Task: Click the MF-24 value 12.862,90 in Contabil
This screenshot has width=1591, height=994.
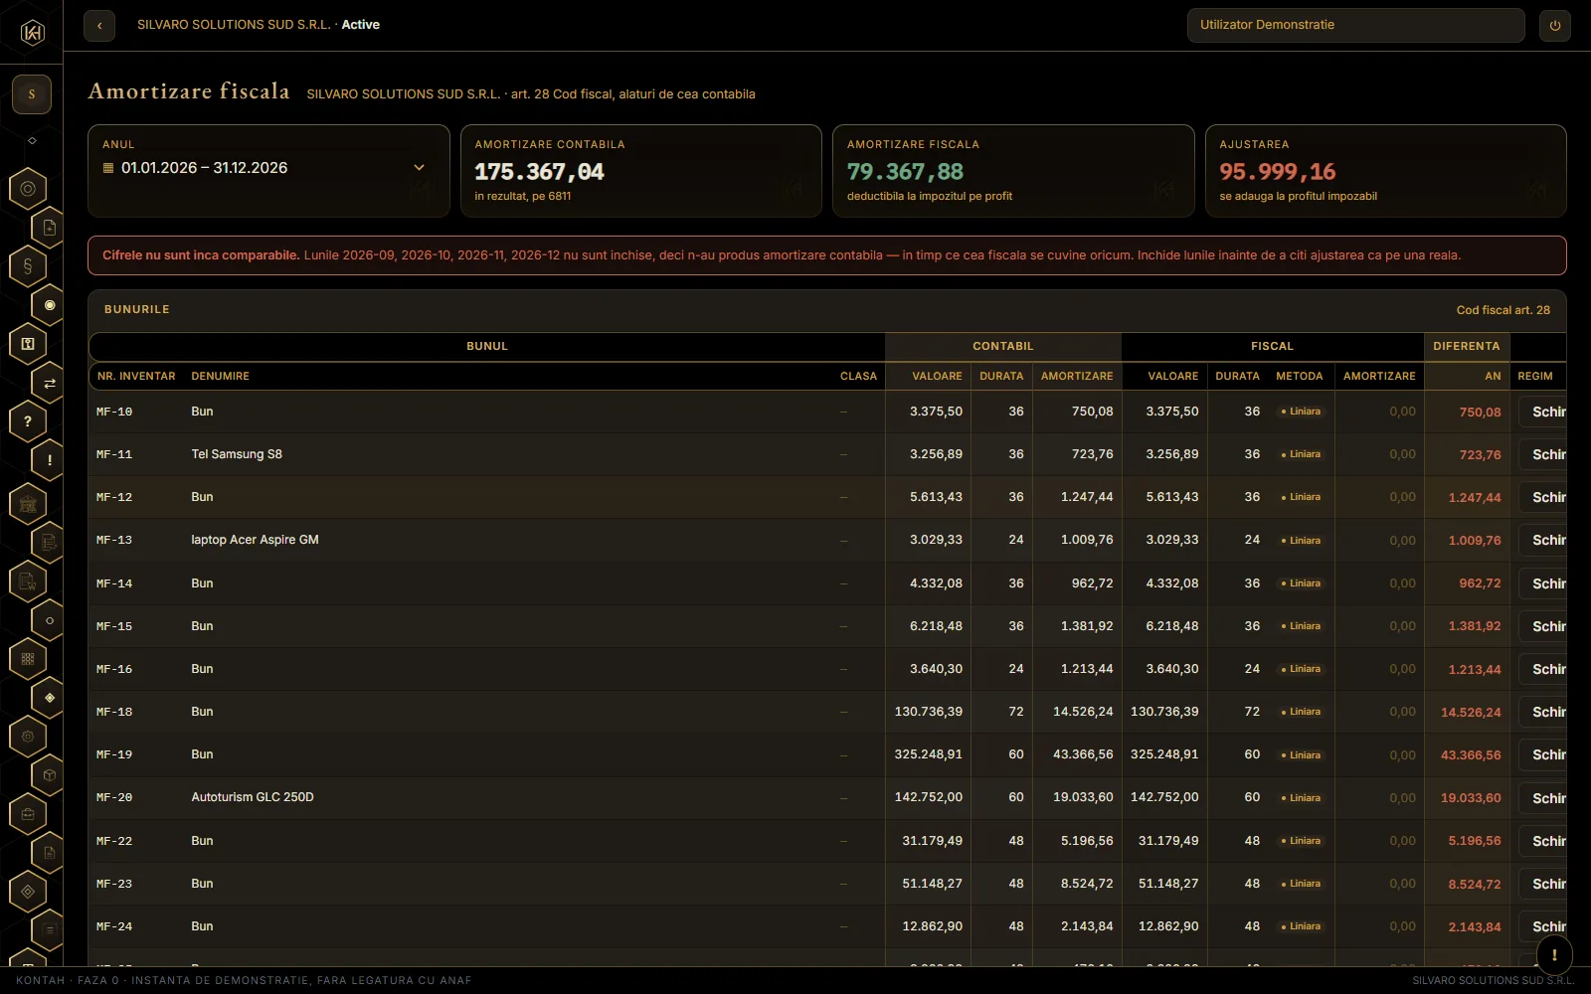Action: pyautogui.click(x=932, y=926)
